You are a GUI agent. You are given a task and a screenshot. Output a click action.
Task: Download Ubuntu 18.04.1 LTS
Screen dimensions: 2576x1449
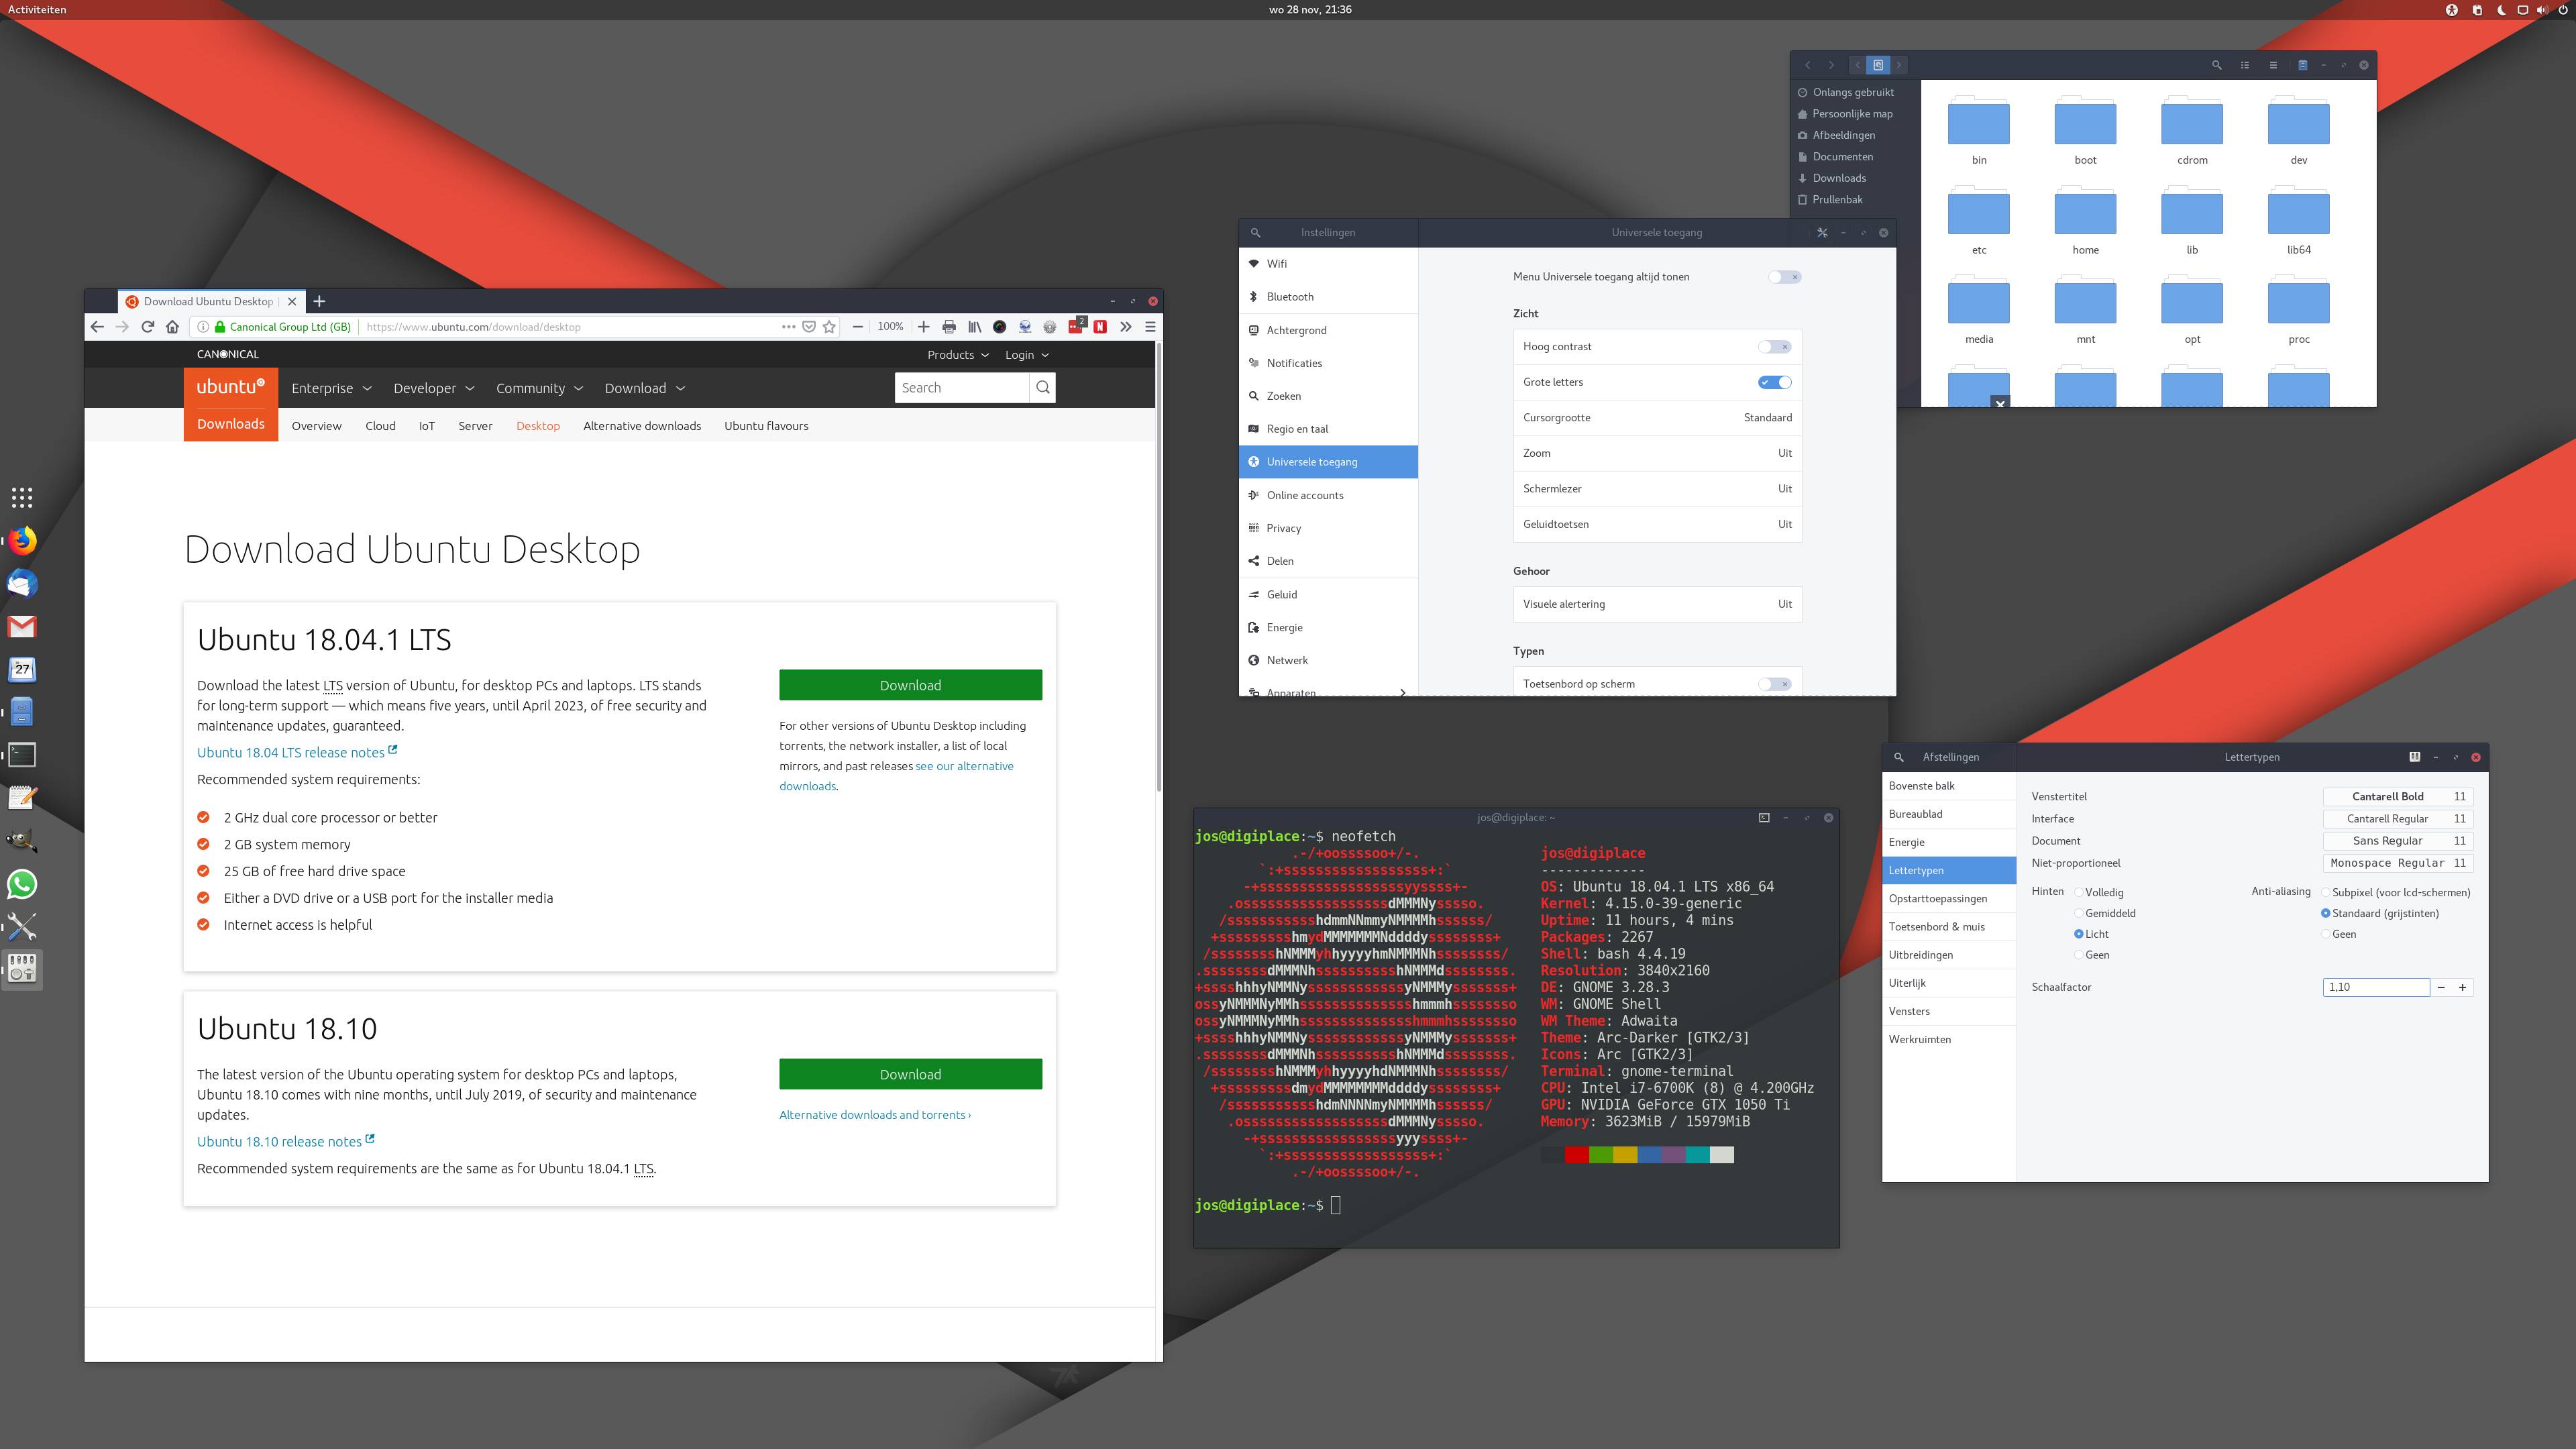(910, 685)
